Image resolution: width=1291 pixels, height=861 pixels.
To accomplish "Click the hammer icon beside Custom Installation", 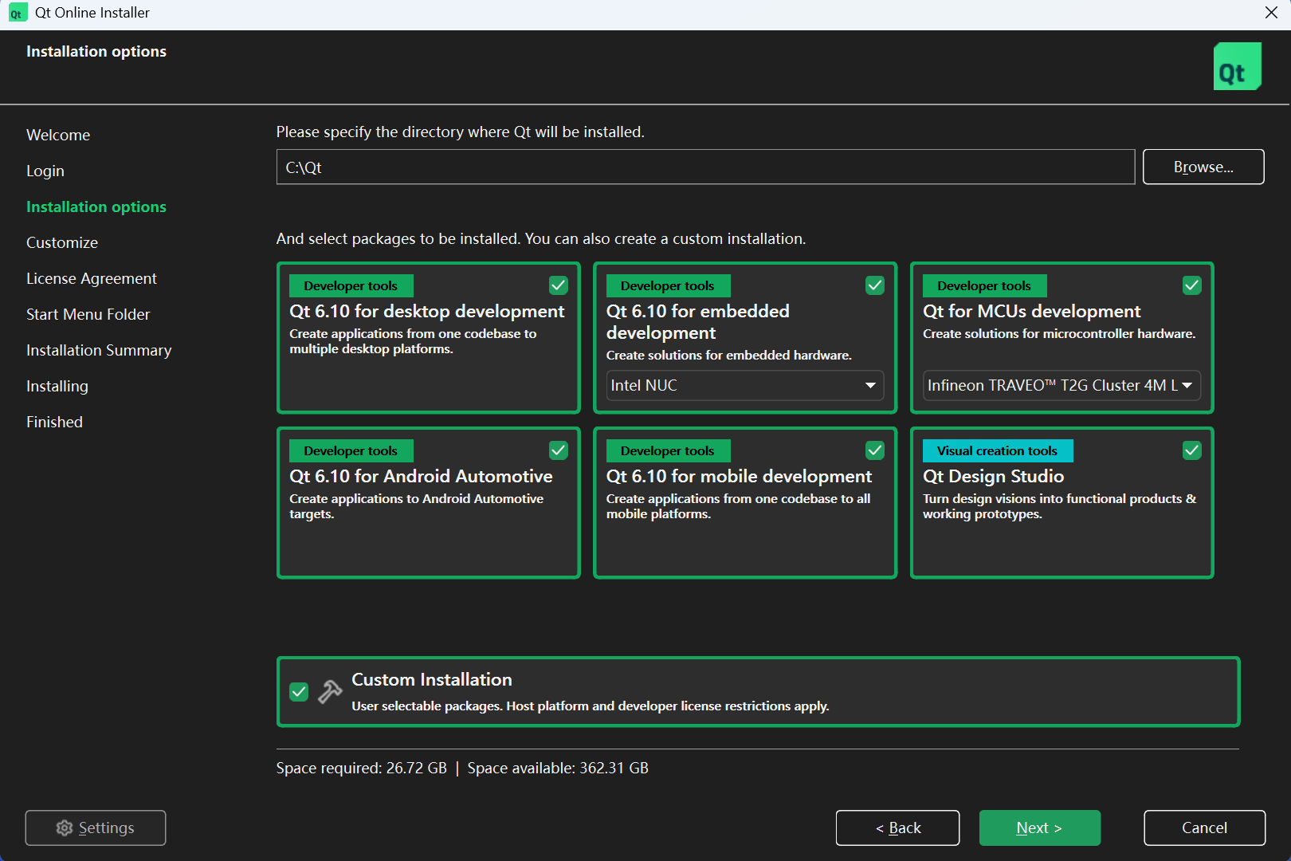I will (x=330, y=691).
